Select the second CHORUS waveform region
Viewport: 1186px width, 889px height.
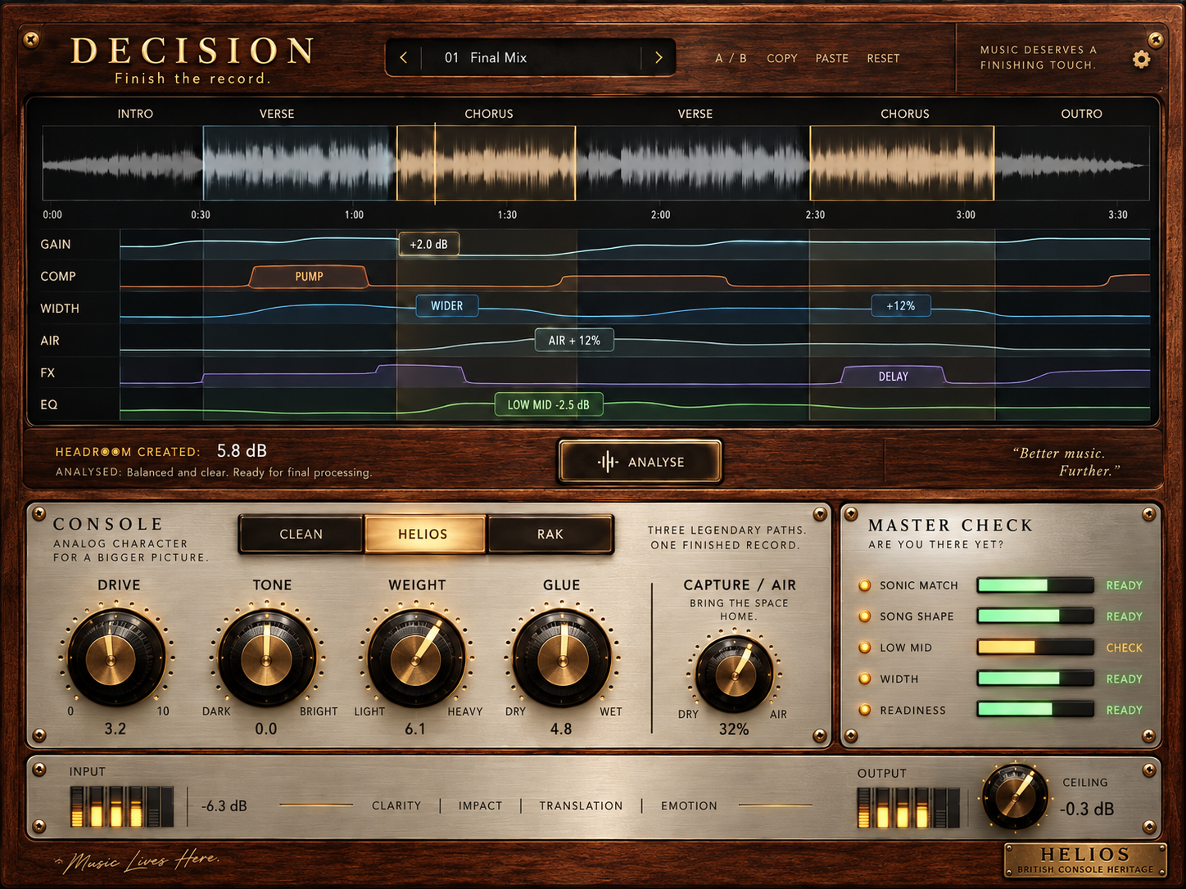click(902, 163)
